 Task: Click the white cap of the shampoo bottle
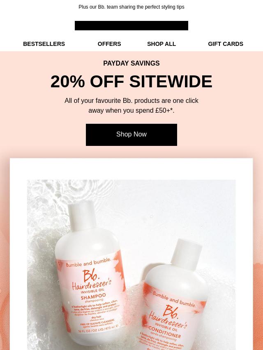click(82, 215)
